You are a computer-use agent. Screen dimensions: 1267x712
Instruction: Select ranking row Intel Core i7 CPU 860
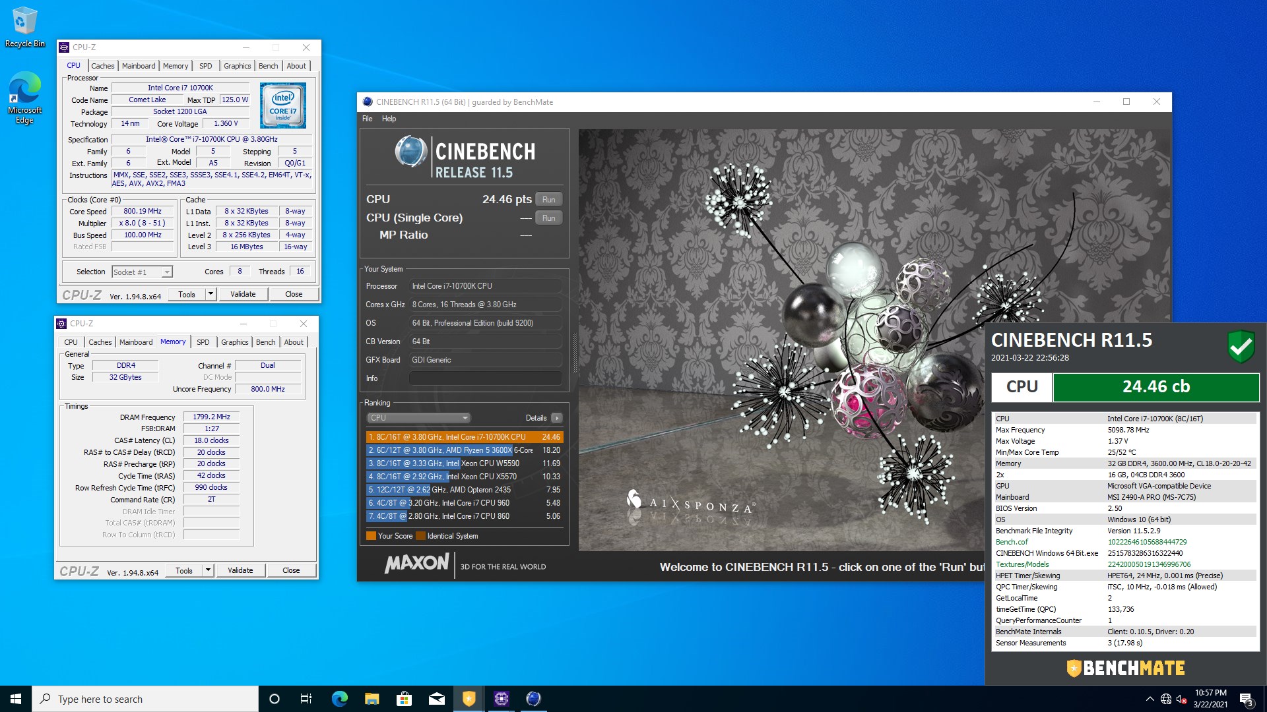coord(465,516)
